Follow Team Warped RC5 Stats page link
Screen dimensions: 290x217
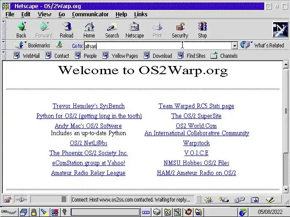pos(196,106)
